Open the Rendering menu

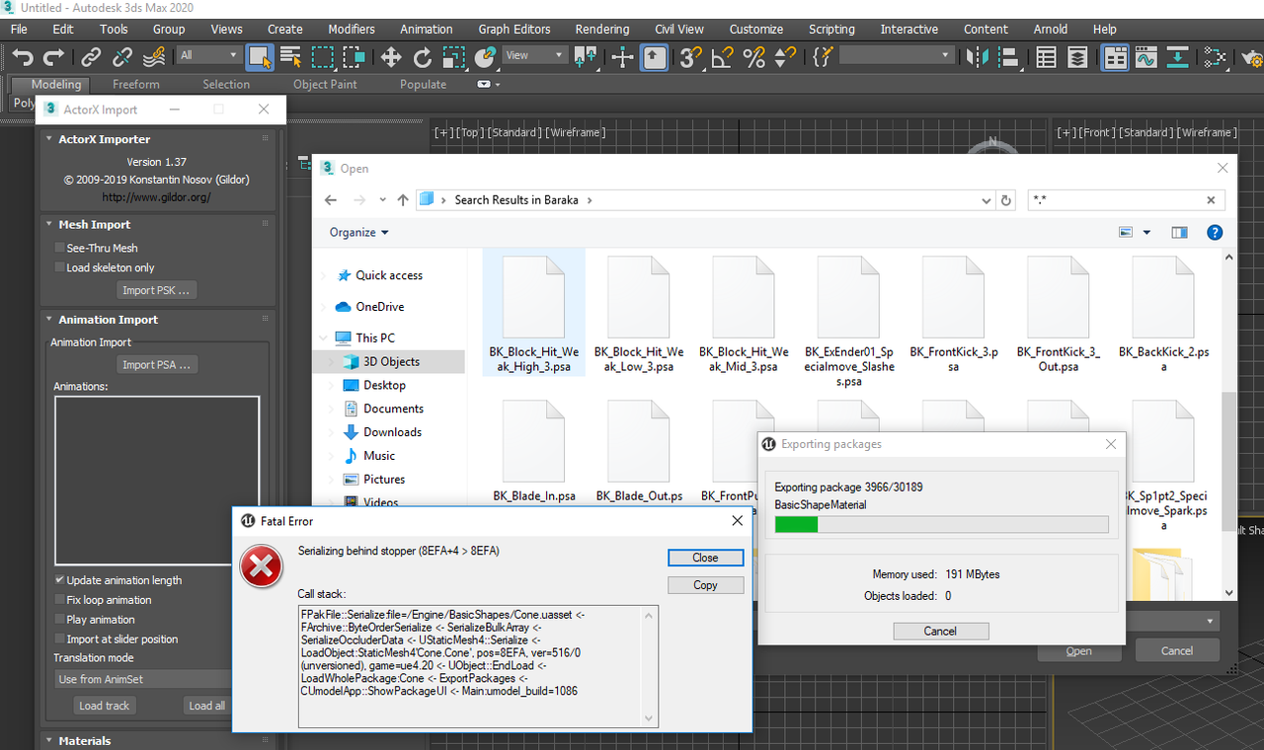coord(601,29)
